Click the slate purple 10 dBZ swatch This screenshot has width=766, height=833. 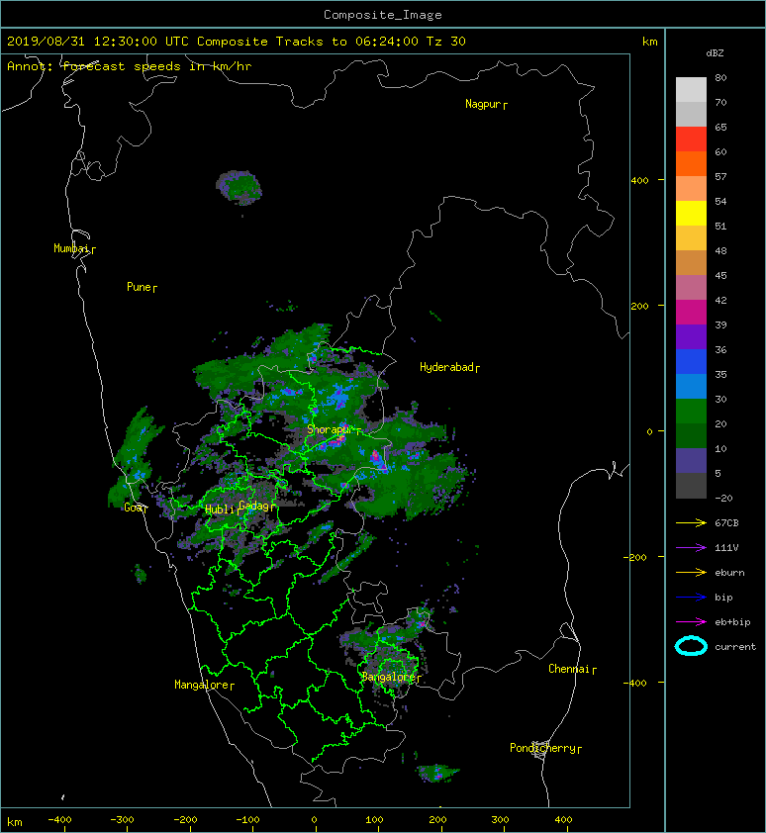pos(691,460)
